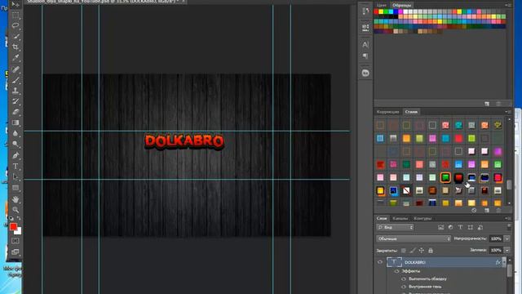The image size is (522, 294).
Task: Select the Healing Brush tool
Action: (15, 69)
